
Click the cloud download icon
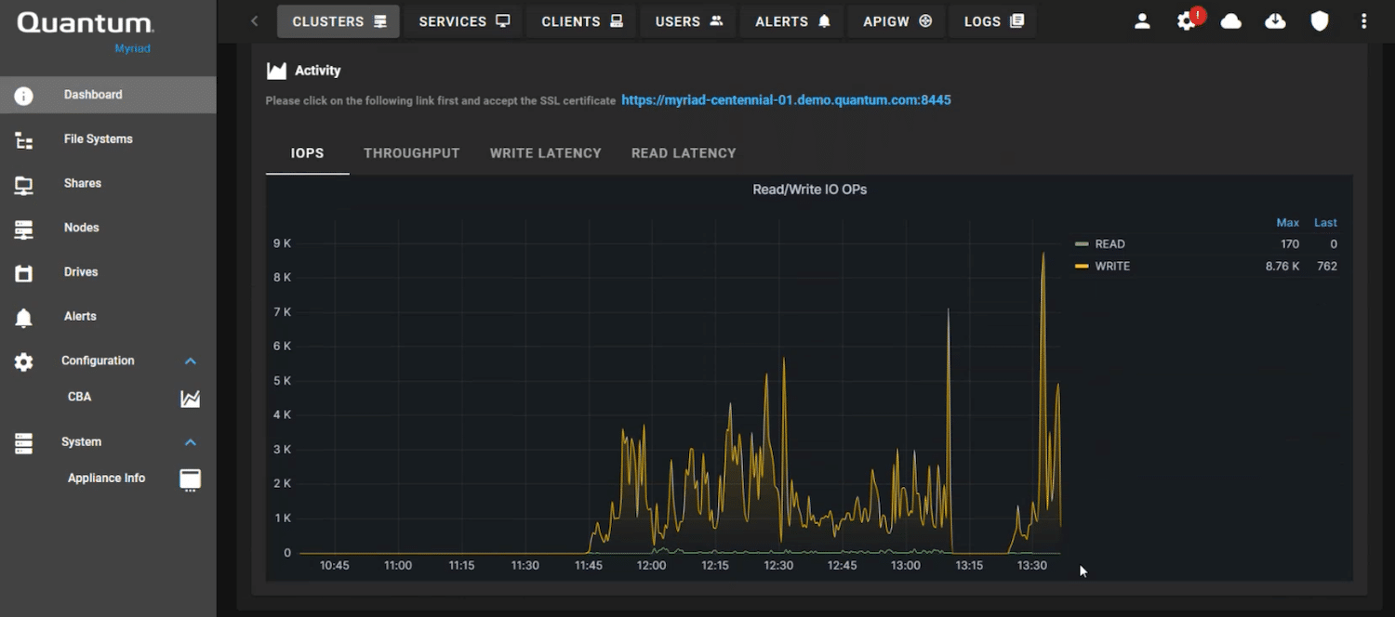coord(1276,21)
